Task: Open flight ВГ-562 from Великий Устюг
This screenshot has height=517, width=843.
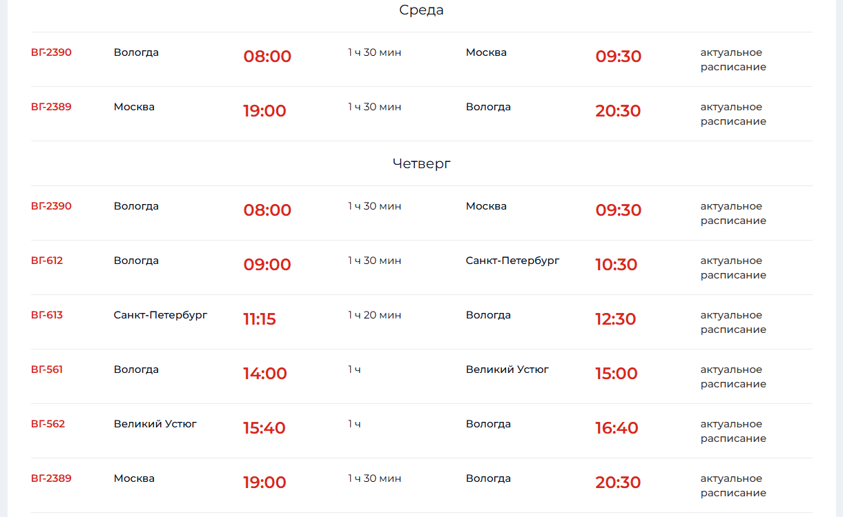Action: pos(48,424)
